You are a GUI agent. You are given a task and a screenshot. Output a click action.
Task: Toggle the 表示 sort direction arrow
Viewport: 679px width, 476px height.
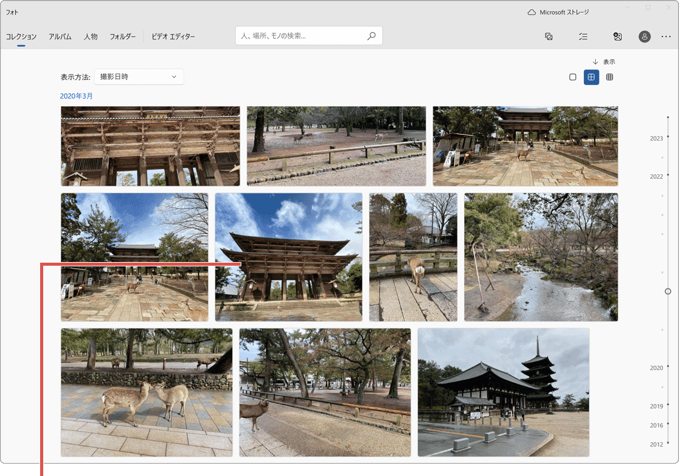[x=596, y=61]
